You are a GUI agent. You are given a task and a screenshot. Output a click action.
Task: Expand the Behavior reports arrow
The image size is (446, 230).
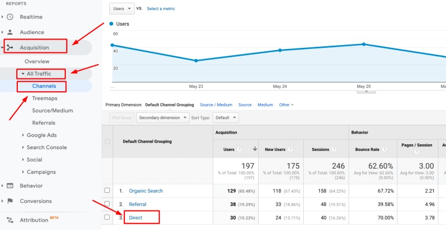pyautogui.click(x=2, y=185)
